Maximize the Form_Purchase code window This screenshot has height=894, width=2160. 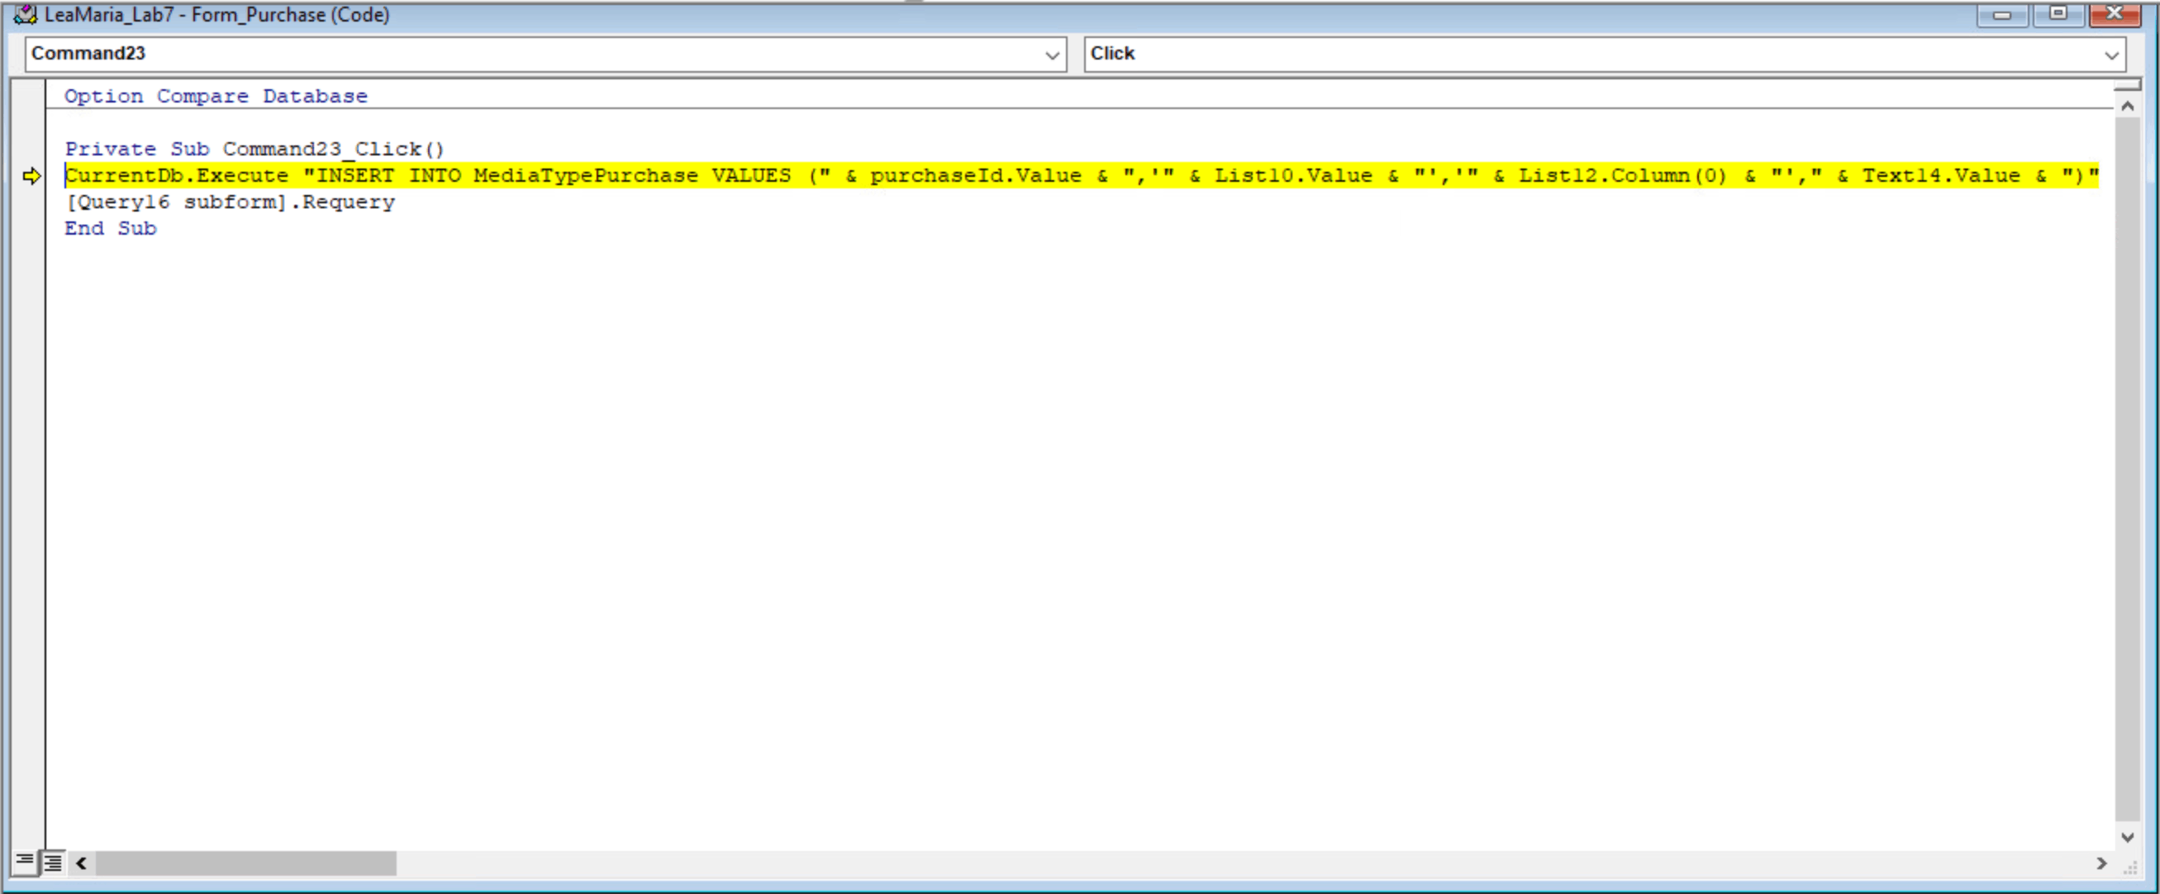(x=2058, y=13)
